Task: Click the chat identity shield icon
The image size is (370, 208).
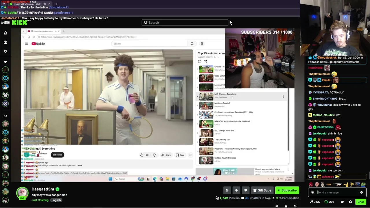Action: pyautogui.click(x=312, y=192)
